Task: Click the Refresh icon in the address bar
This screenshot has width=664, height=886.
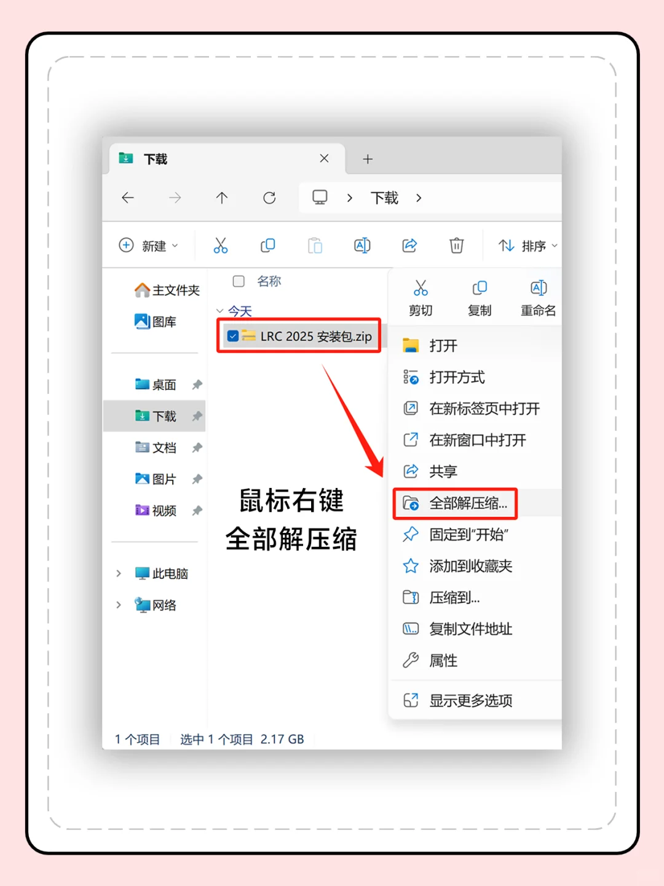Action: click(269, 198)
